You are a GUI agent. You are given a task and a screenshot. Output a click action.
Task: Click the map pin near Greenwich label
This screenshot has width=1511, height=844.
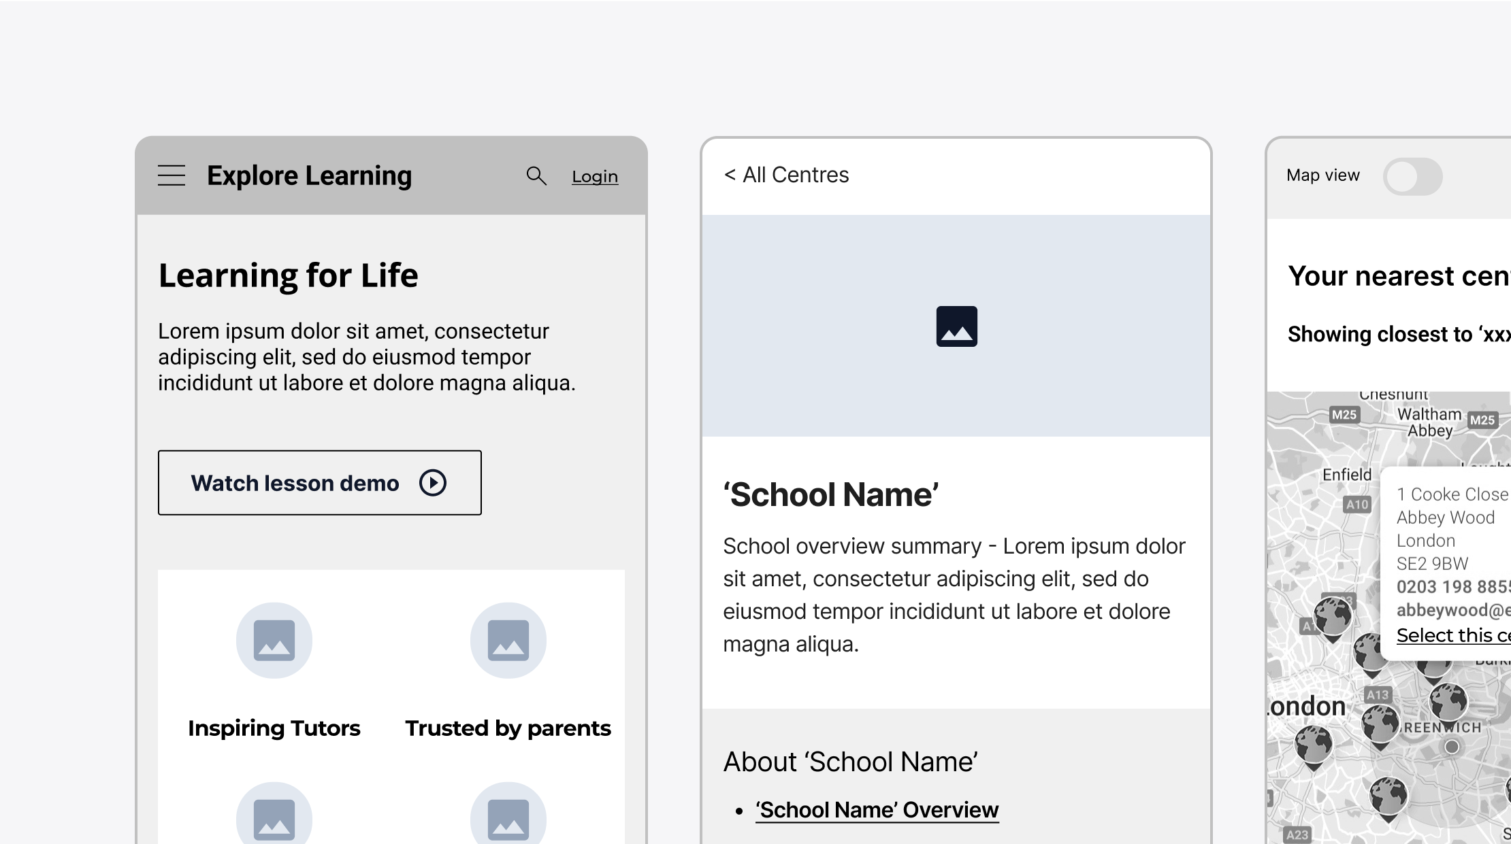point(1448,702)
